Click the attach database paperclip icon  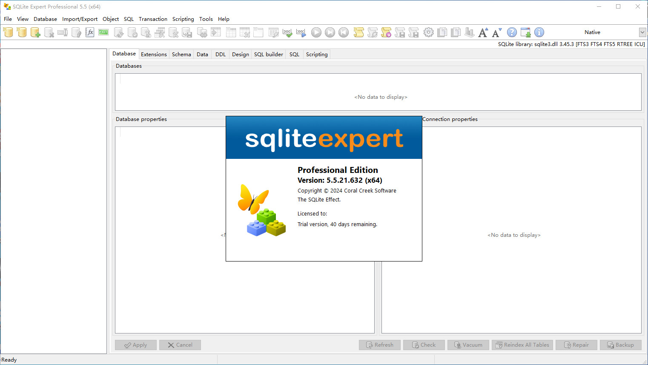(76, 32)
